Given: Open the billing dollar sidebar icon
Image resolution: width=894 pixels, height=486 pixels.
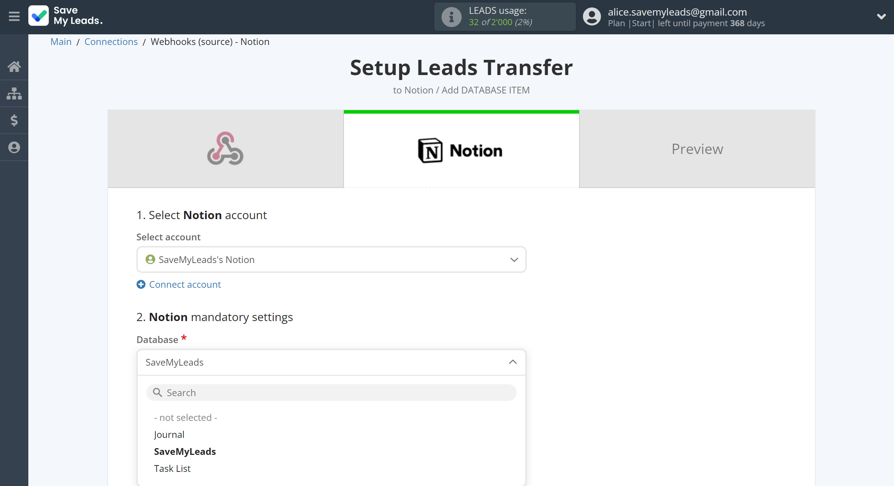Looking at the screenshot, I should click(x=14, y=120).
